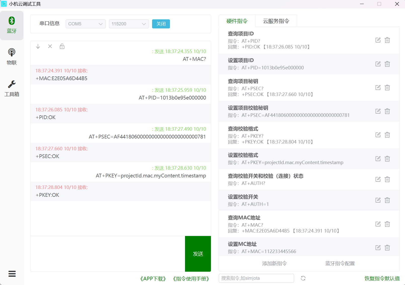Switch to the IoT (物联) sidebar section
Viewport: 405px width, 285px height.
coord(12,57)
